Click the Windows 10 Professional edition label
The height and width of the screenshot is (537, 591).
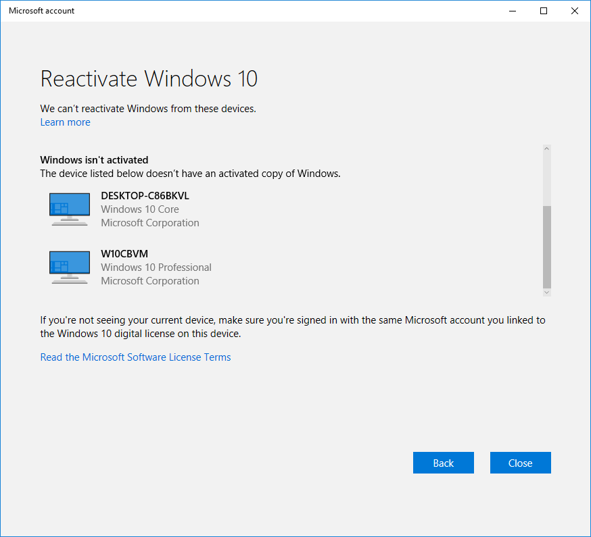click(156, 267)
